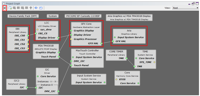
Task: Select the Device Family Pack (DFP) component
Action: point(23,16)
